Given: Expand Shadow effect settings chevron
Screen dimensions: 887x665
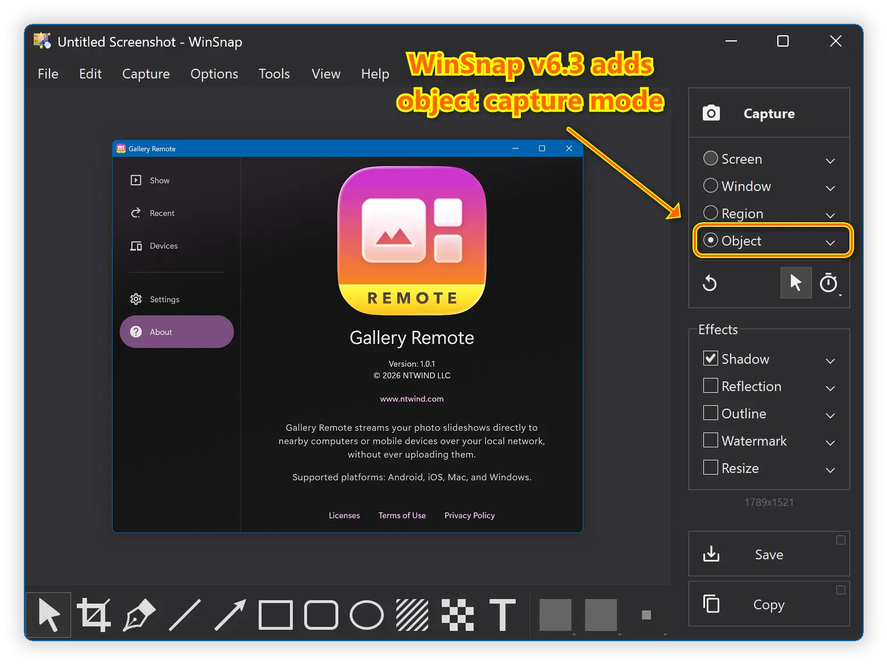Looking at the screenshot, I should pos(830,361).
